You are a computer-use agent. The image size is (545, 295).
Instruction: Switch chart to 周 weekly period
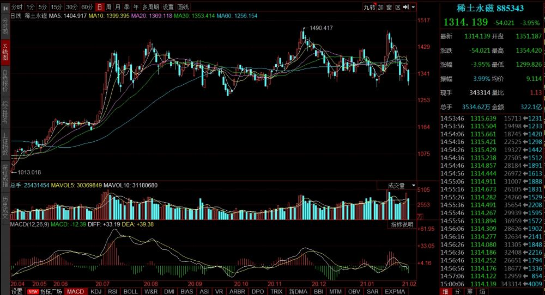tap(108, 7)
